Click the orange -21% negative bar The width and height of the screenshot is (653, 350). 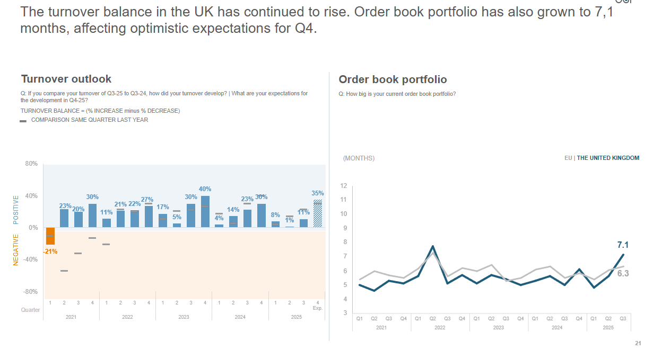pyautogui.click(x=50, y=236)
